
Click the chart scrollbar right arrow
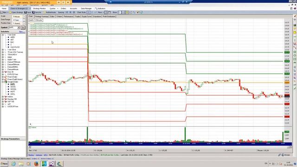point(291,147)
